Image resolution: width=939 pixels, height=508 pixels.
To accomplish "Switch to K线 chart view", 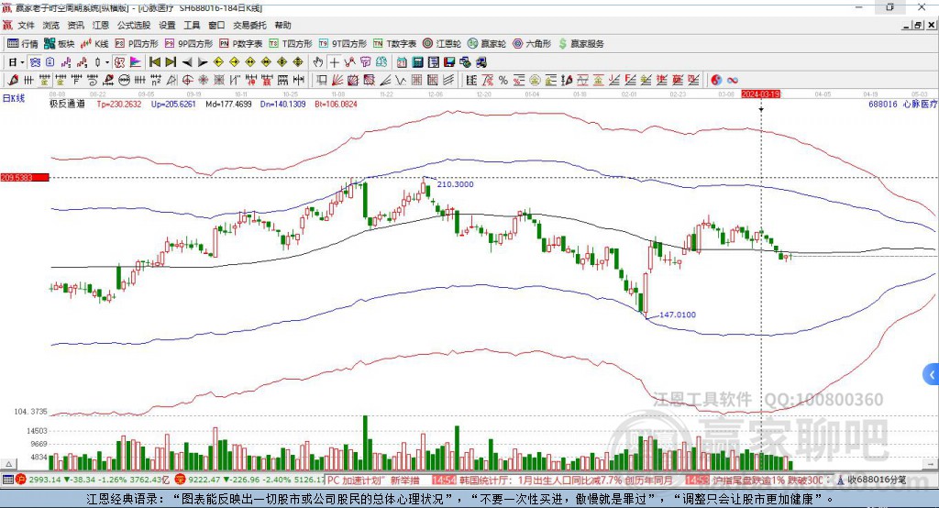I will (94, 44).
